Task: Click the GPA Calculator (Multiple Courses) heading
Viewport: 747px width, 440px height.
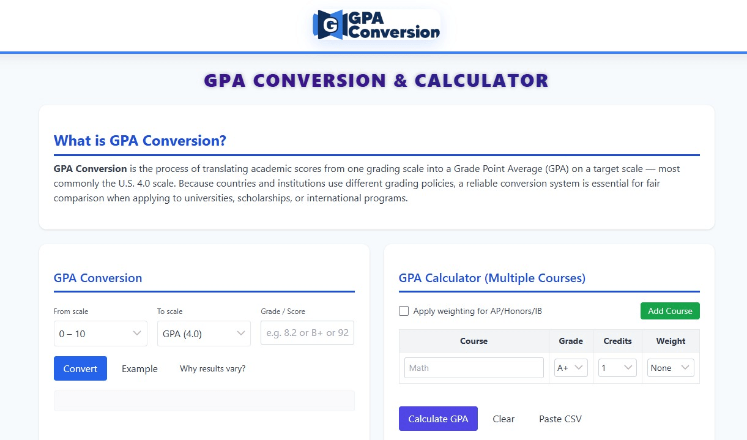Action: pos(492,278)
